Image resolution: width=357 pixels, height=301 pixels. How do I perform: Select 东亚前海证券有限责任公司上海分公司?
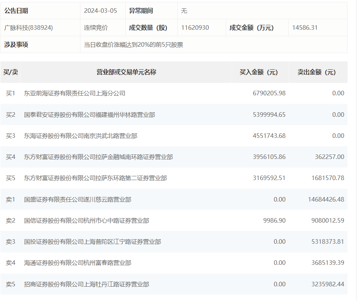75,93
